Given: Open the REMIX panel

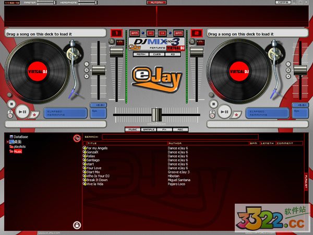Looking at the screenshot, I should coord(141,54).
